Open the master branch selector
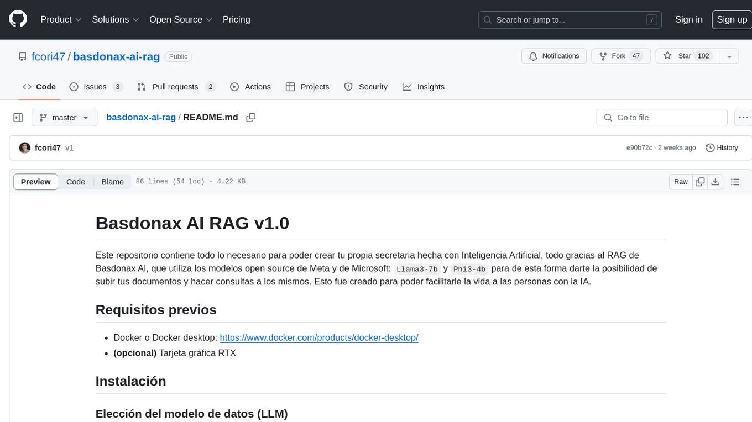This screenshot has height=422, width=752. tap(64, 118)
